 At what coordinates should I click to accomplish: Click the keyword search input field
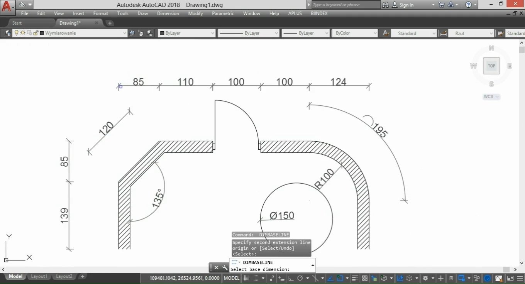click(345, 5)
